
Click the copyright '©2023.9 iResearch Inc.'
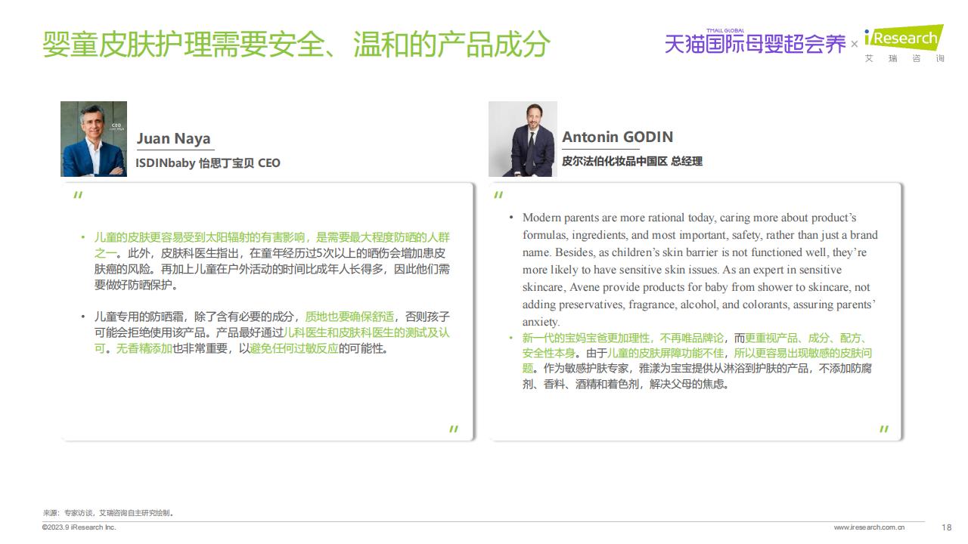[x=79, y=527]
